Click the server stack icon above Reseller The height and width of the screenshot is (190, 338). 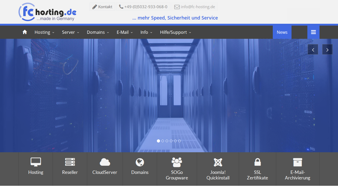click(x=70, y=162)
